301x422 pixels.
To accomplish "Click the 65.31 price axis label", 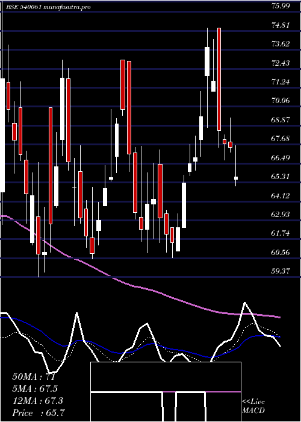I will [281, 177].
